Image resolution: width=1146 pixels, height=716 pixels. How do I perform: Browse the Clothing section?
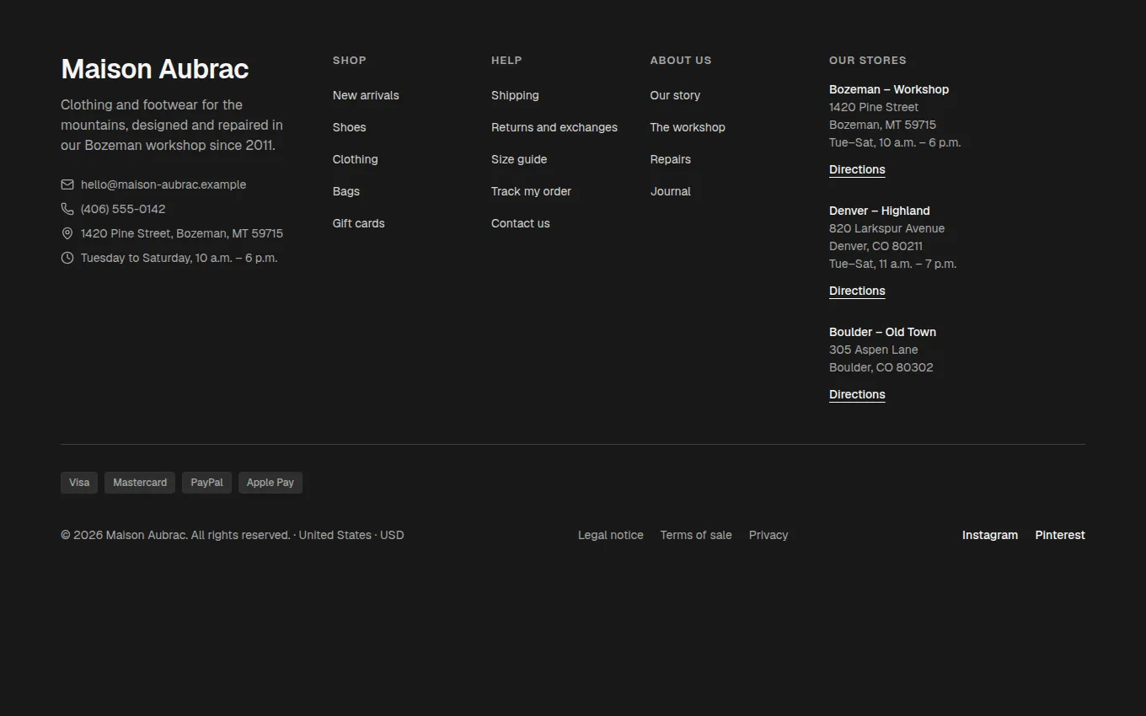(x=355, y=159)
